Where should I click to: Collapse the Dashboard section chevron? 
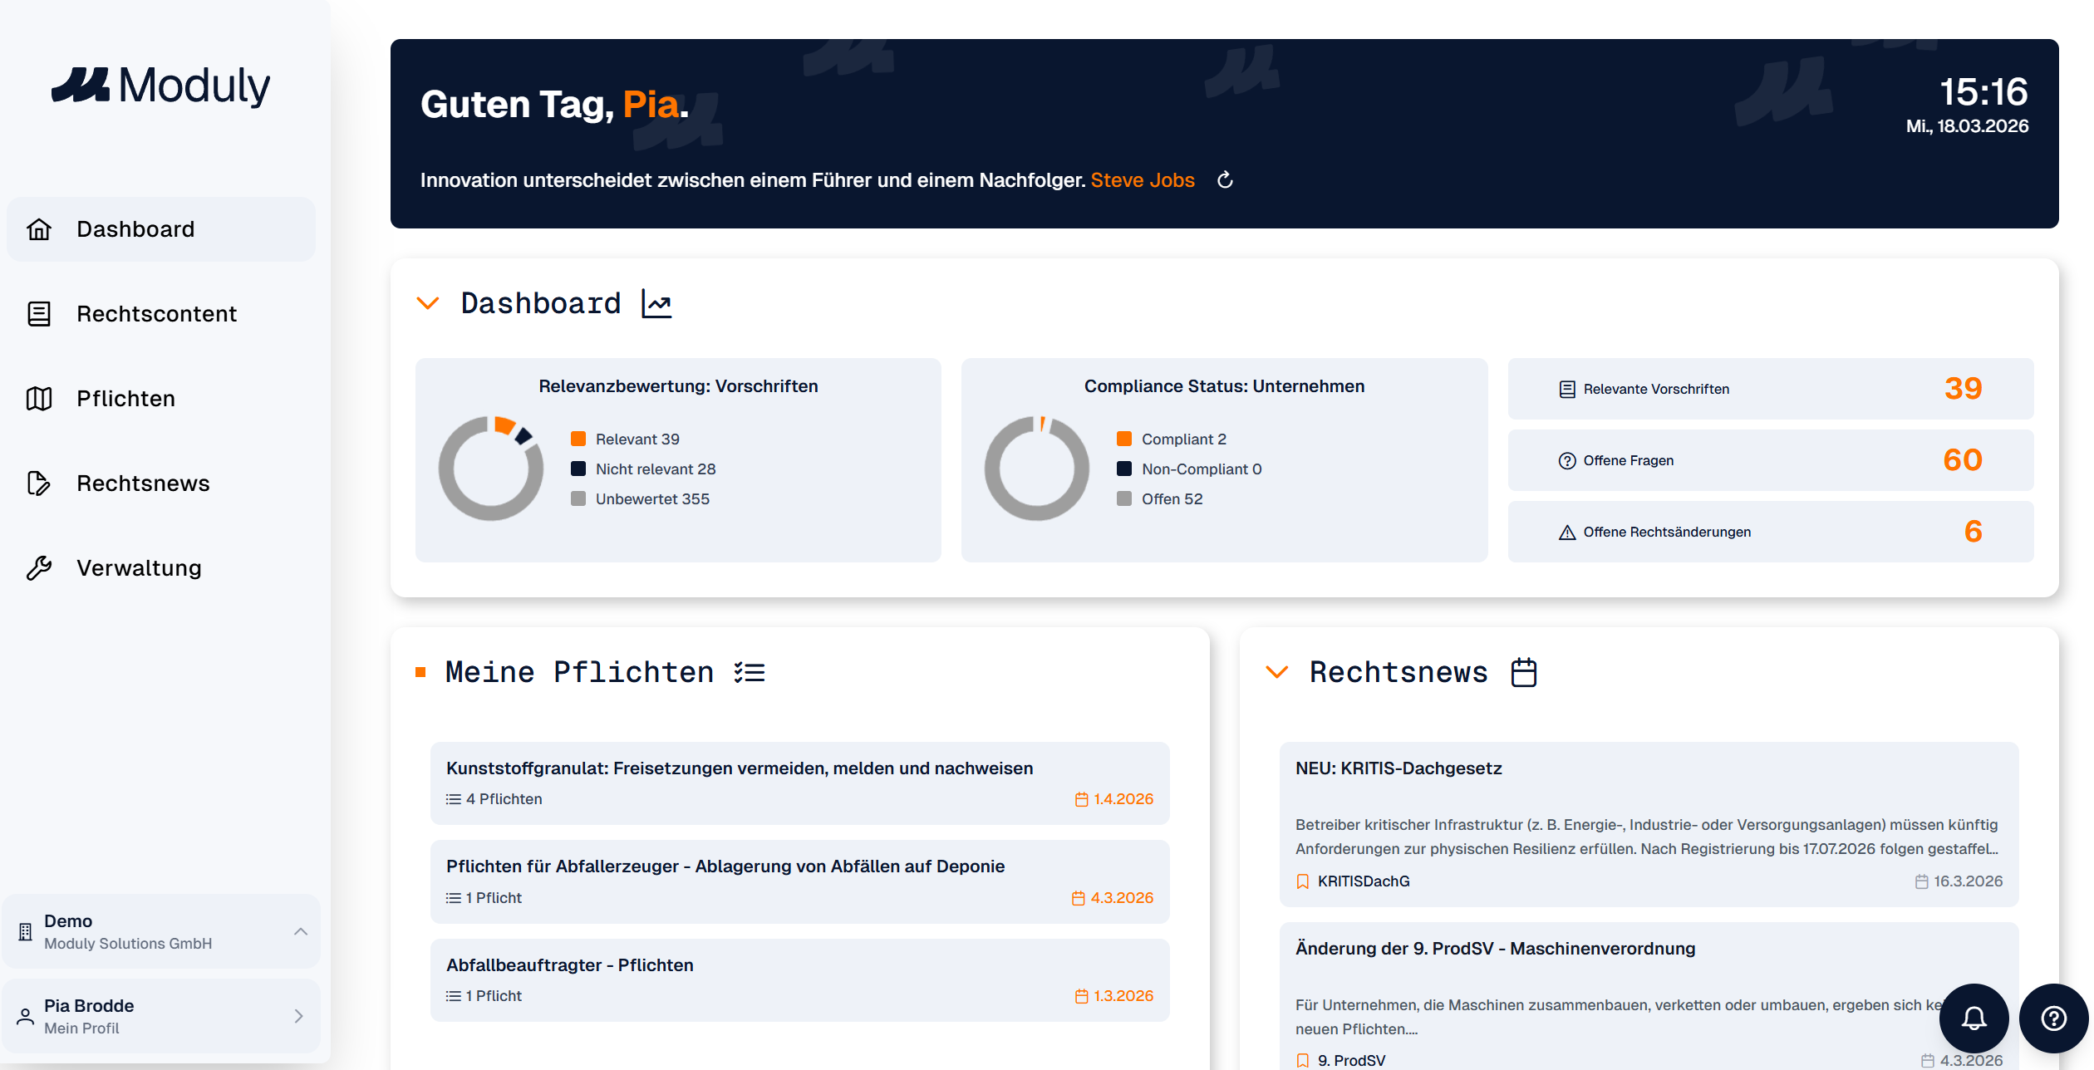coord(428,304)
